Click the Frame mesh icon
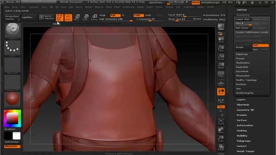This screenshot has width=276, height=155. (221, 122)
